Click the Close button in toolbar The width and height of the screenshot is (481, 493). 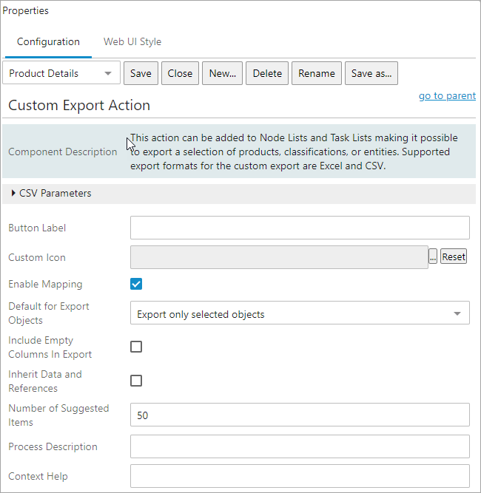(180, 73)
